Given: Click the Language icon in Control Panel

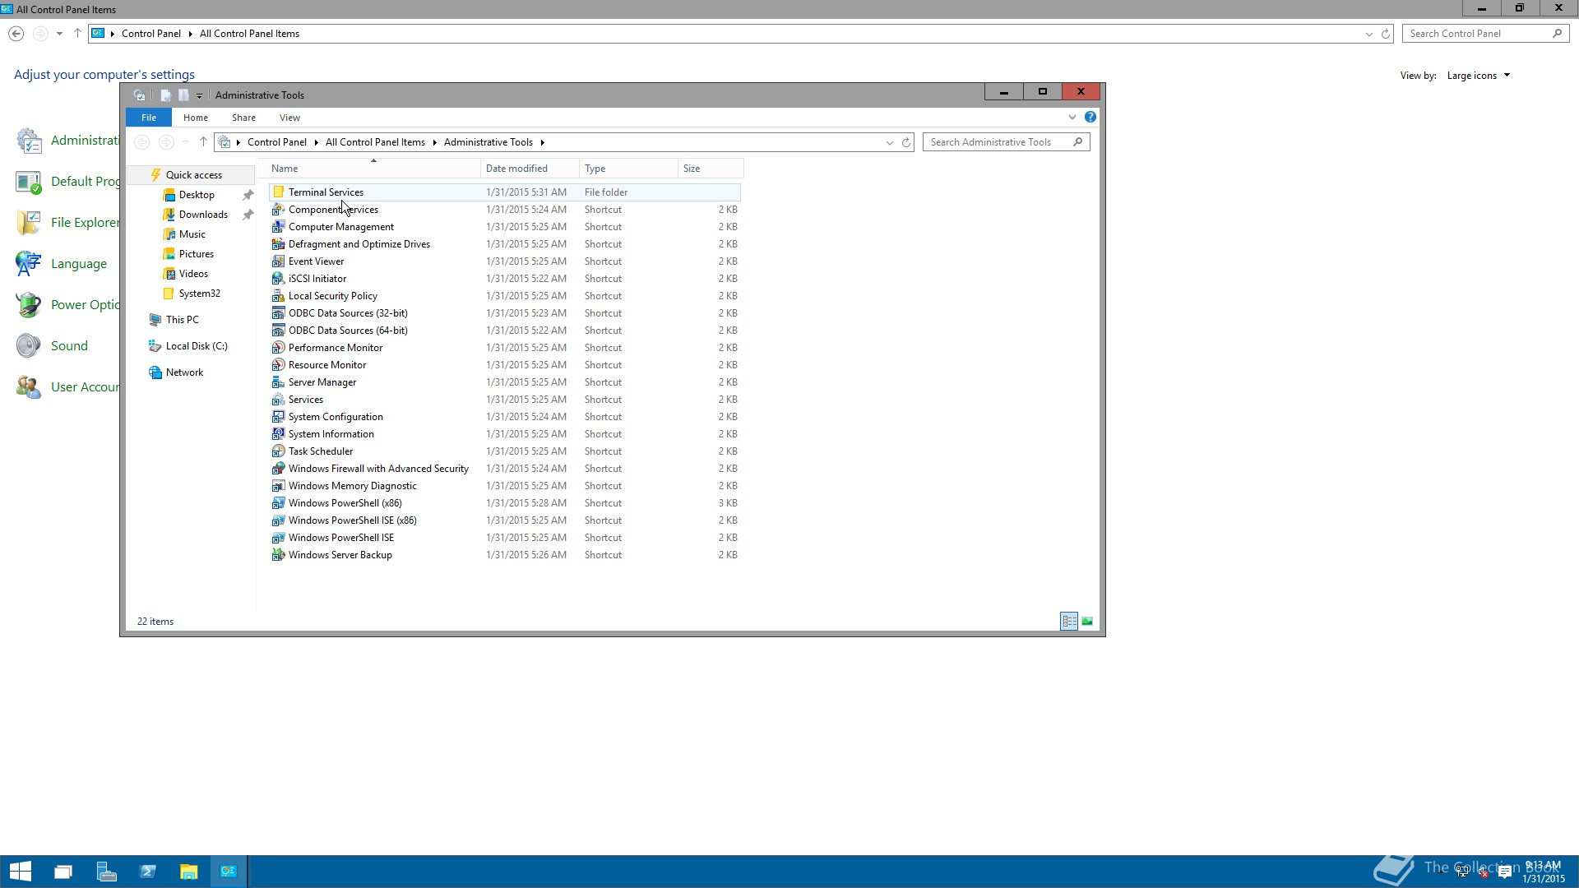Looking at the screenshot, I should click(x=28, y=264).
